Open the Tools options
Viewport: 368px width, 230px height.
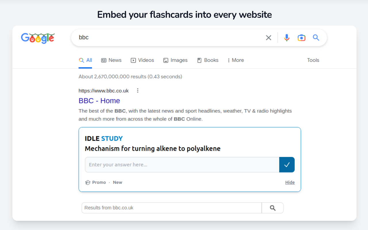tap(313, 60)
